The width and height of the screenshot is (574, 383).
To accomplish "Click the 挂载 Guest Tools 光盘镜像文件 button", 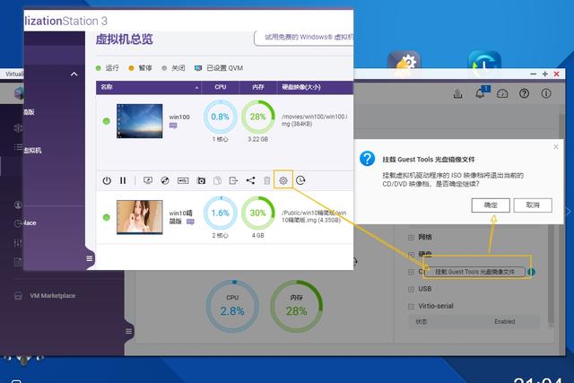I will coord(474,272).
